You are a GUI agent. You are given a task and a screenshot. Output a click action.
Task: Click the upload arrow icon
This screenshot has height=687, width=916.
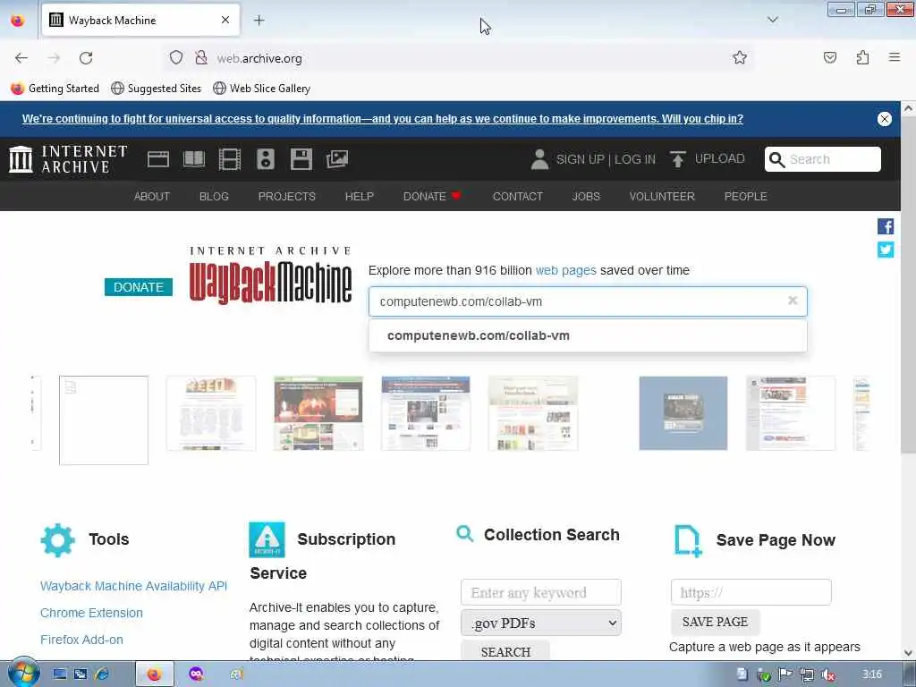point(678,159)
